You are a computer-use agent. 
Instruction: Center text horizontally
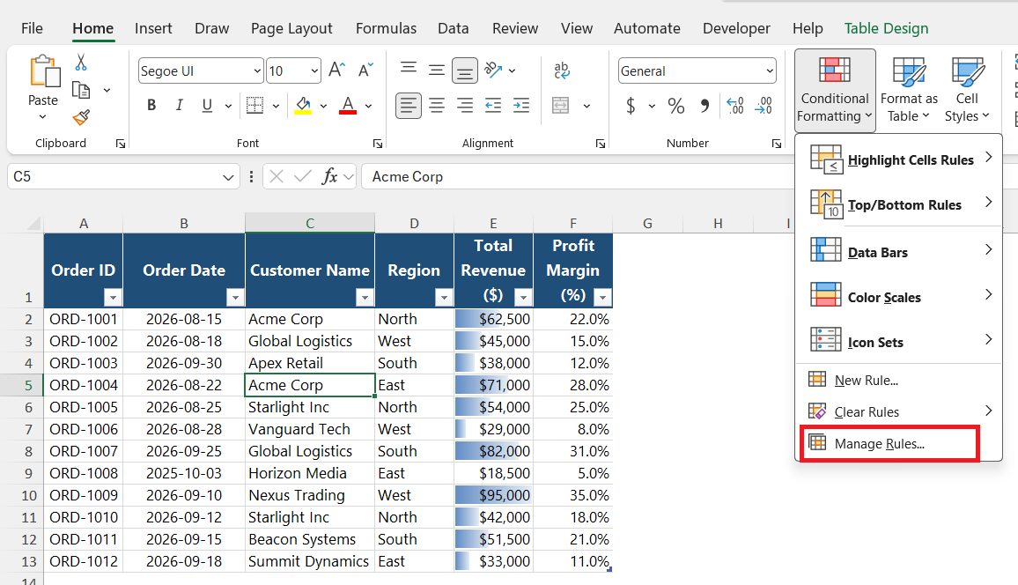(x=436, y=105)
